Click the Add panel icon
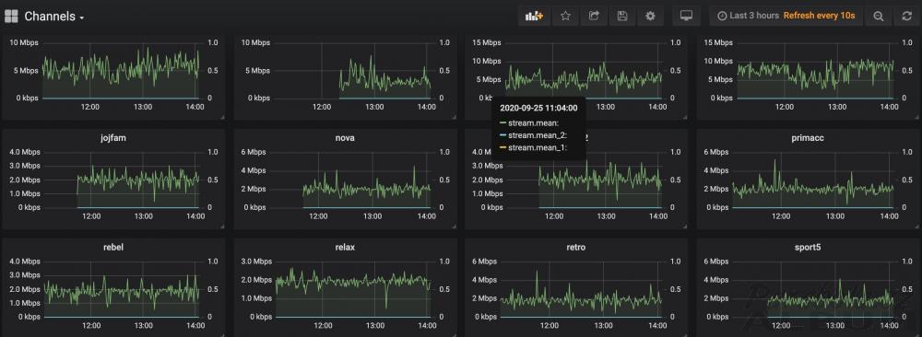The width and height of the screenshot is (922, 337). pyautogui.click(x=534, y=17)
